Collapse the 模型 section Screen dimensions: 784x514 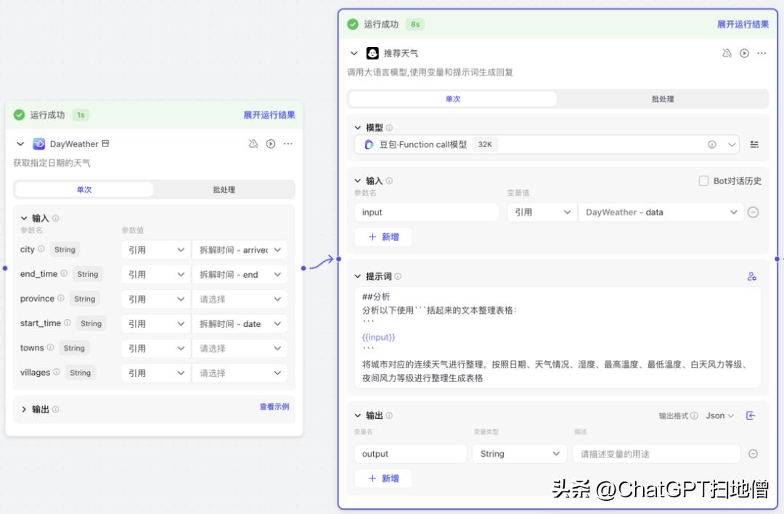357,128
